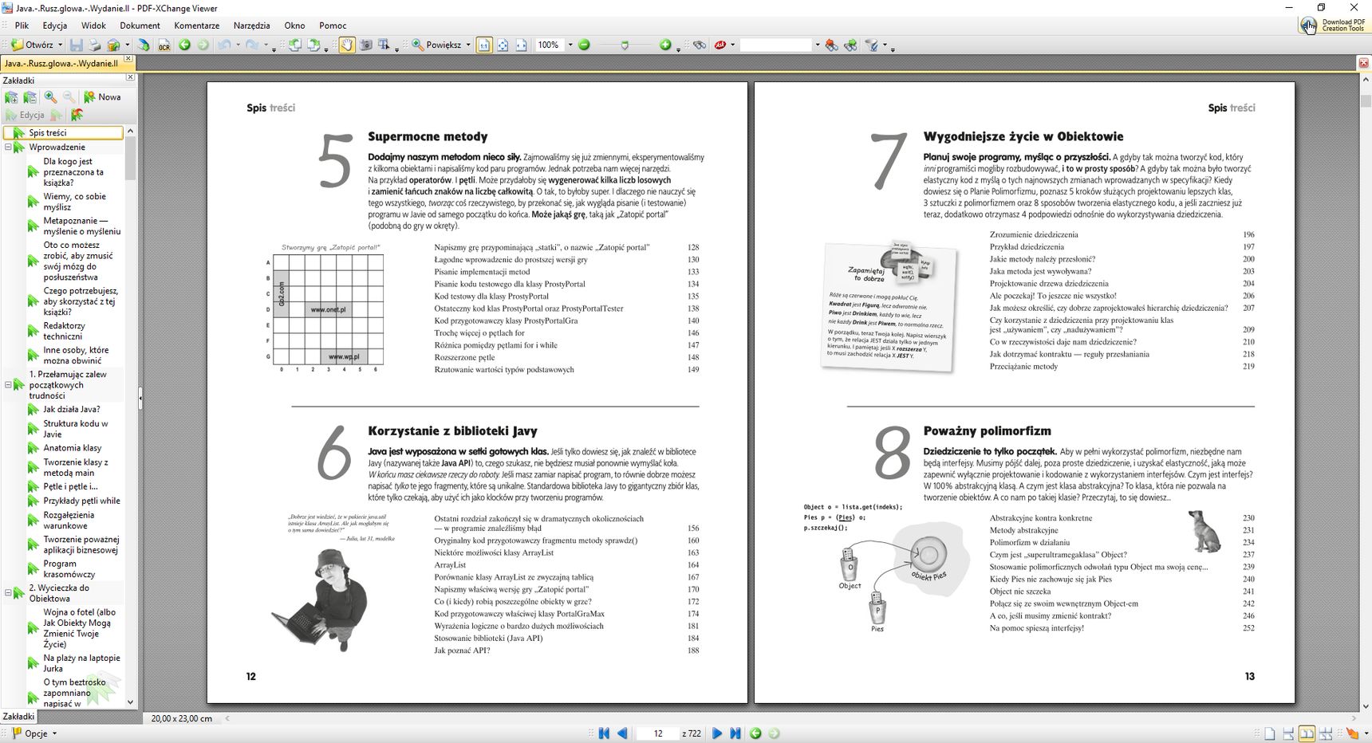Click the Fit Width icon
Image resolution: width=1372 pixels, height=743 pixels.
click(521, 45)
